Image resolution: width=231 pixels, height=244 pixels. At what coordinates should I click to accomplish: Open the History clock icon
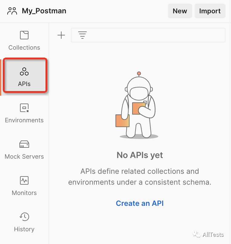[x=24, y=217]
